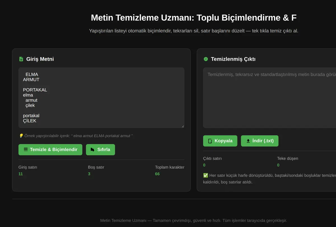Click the eraser icon in Sıfırla button
The width and height of the screenshot is (336, 227).
[92, 149]
